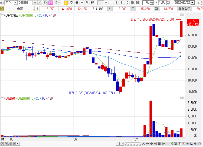Click the red-blue data refresh arrows icon
The height and width of the screenshot is (147, 203).
(169, 3)
